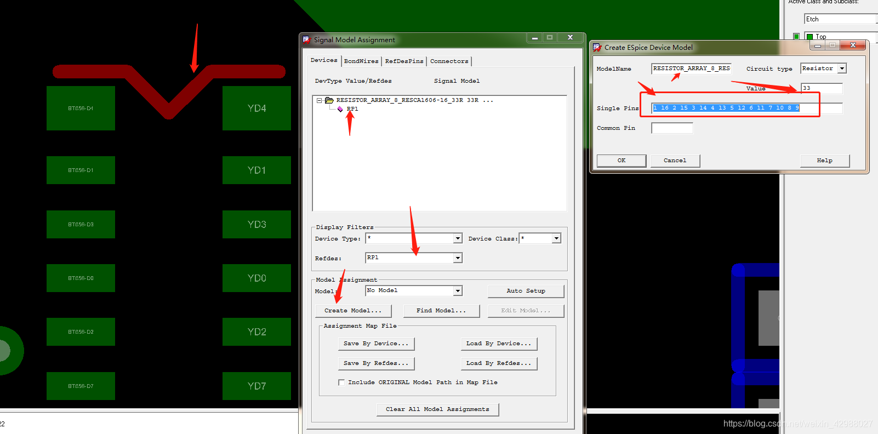Open the Circuit type dropdown
The height and width of the screenshot is (434, 878).
842,68
